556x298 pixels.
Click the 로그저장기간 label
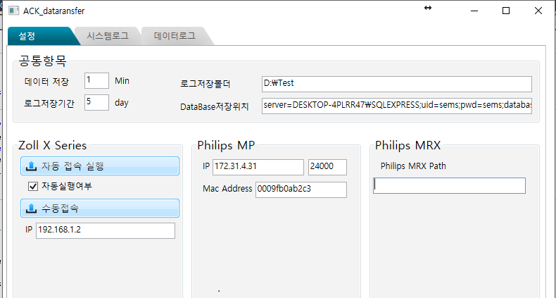49,104
